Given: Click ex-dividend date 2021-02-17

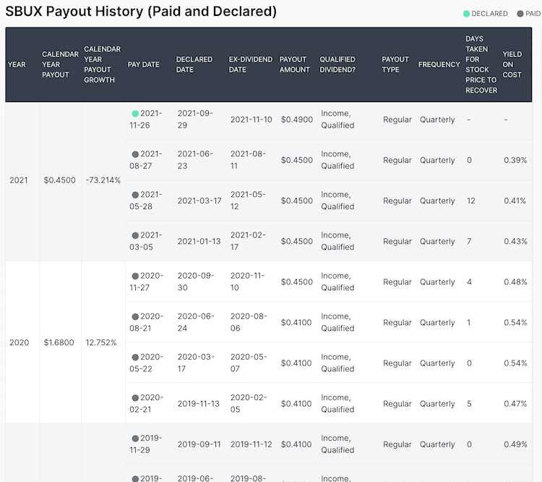Looking at the screenshot, I should tap(248, 241).
